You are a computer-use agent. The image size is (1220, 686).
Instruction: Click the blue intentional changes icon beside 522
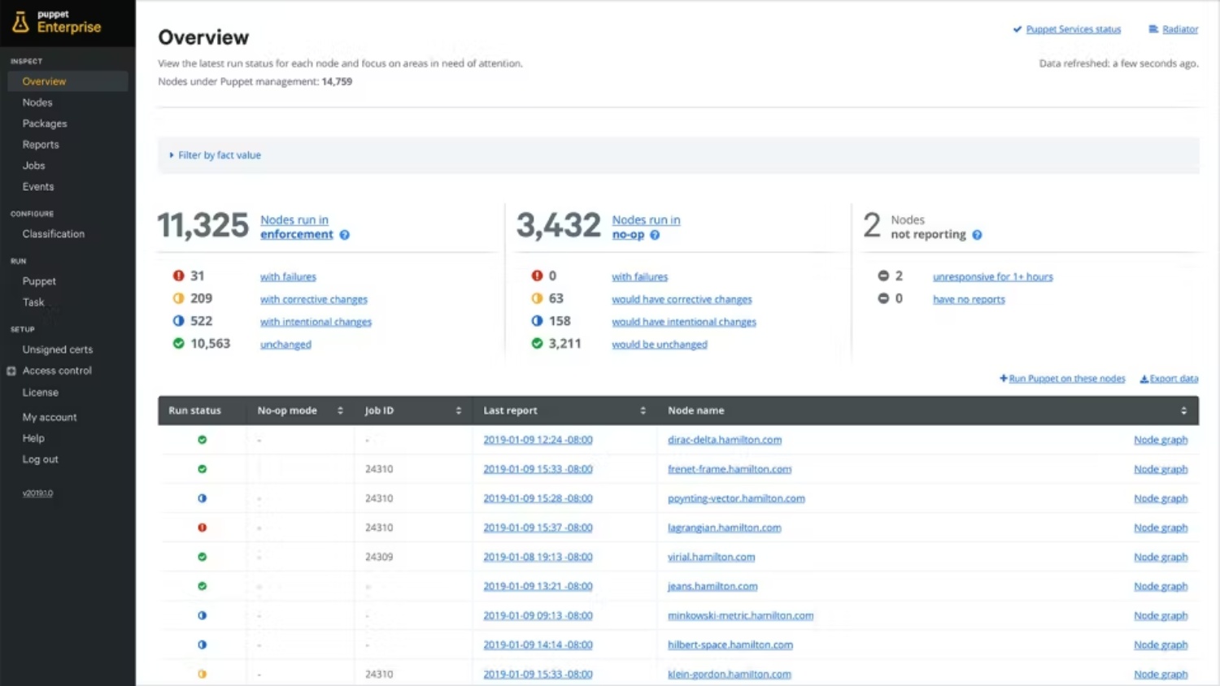click(x=178, y=321)
